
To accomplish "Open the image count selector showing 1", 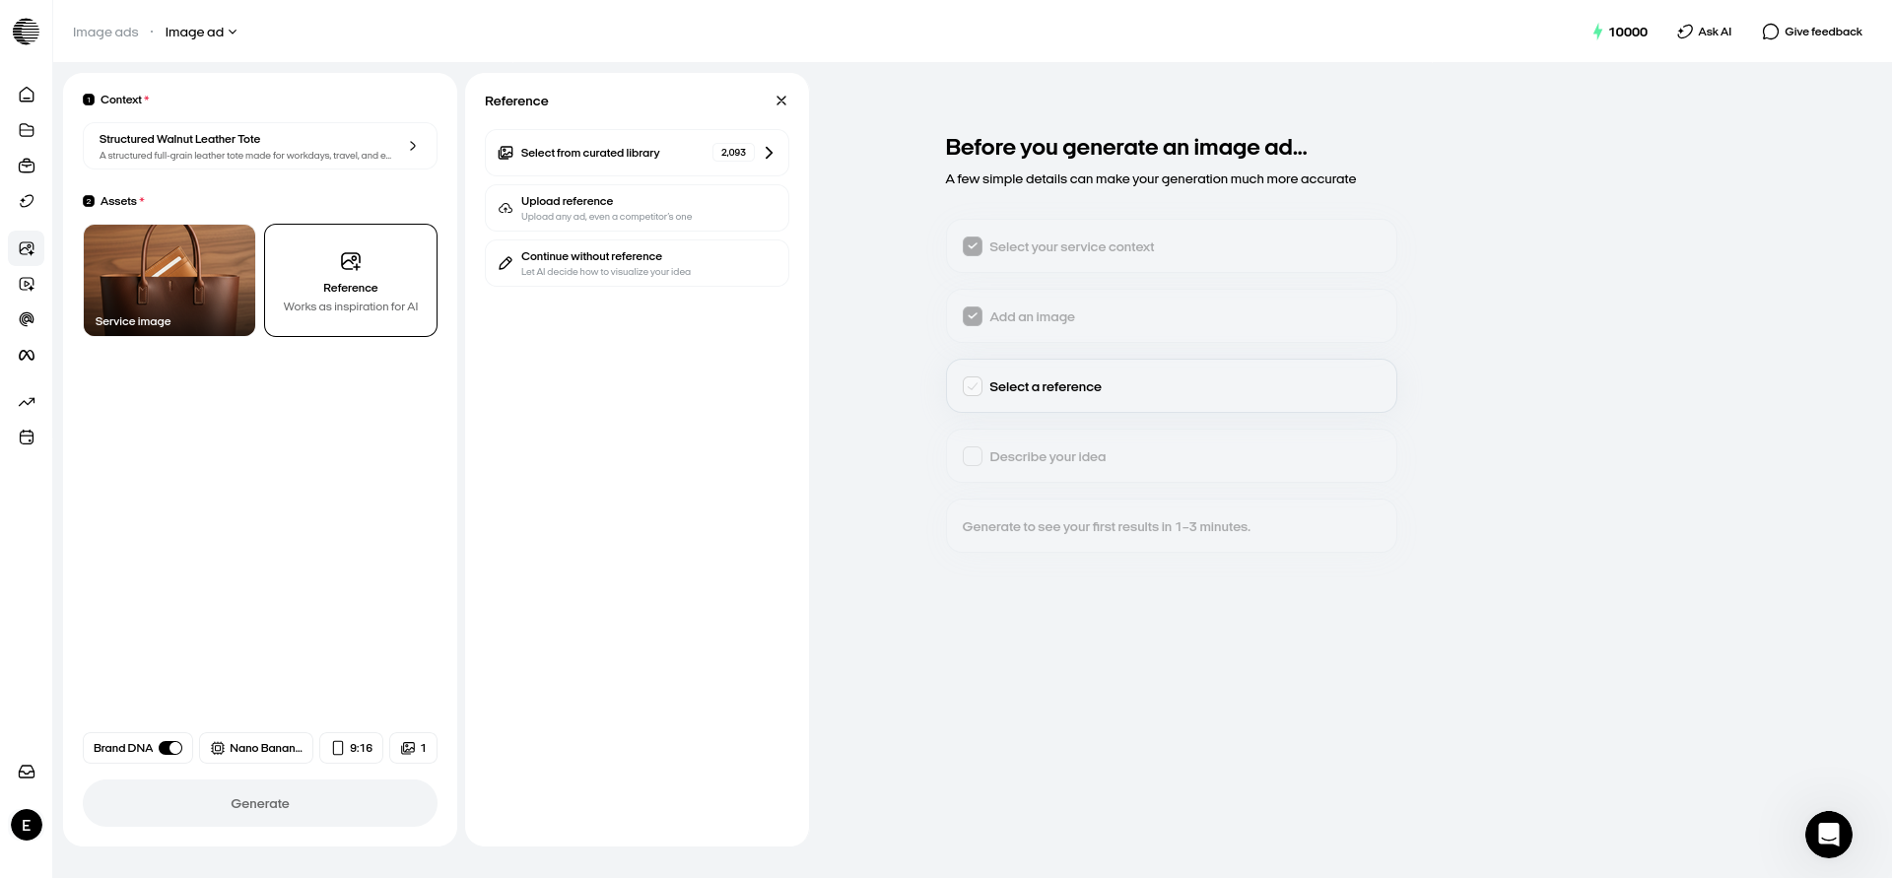I will coord(413,748).
